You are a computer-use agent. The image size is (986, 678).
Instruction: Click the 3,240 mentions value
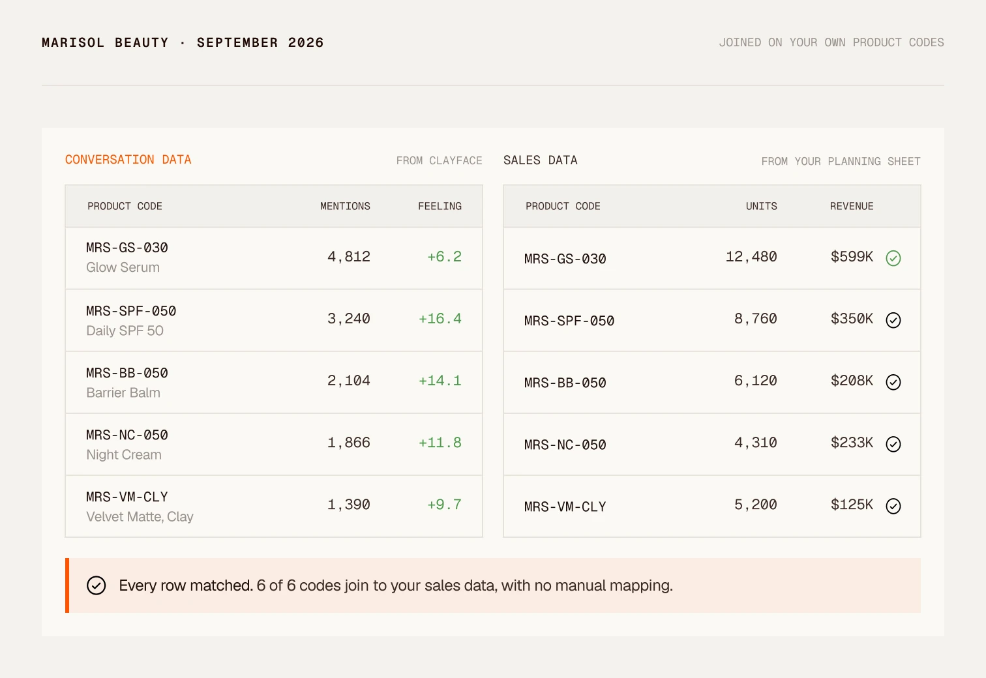pos(349,319)
